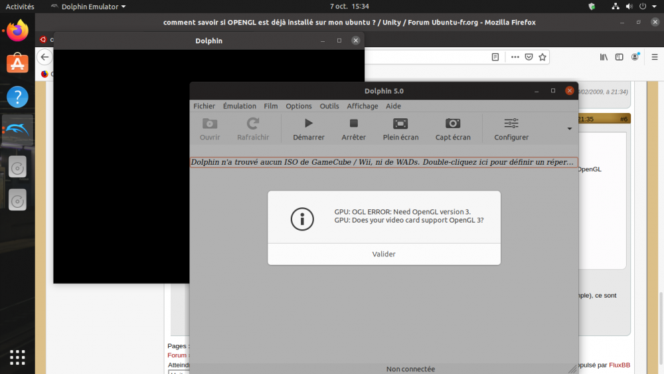Maximize the black Dolphin render window
The height and width of the screenshot is (374, 664).
click(339, 41)
